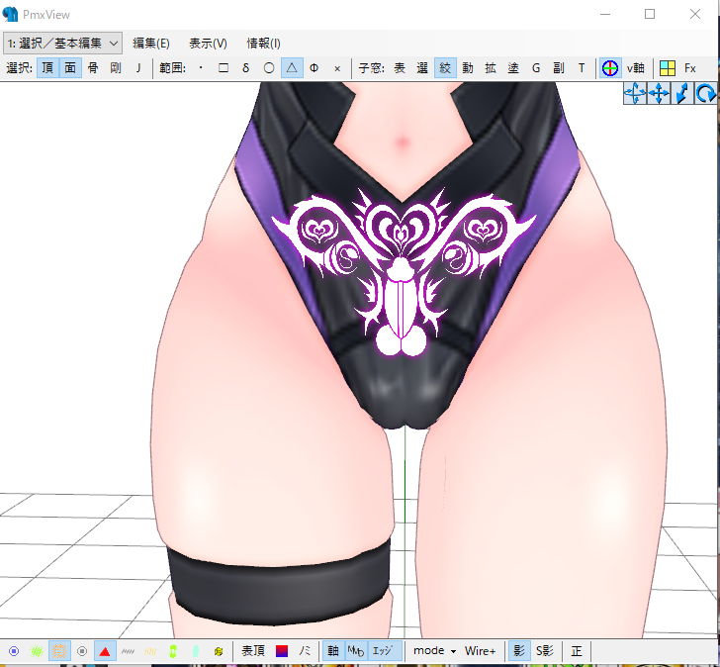Open the 情報(I) menu

coord(263,44)
